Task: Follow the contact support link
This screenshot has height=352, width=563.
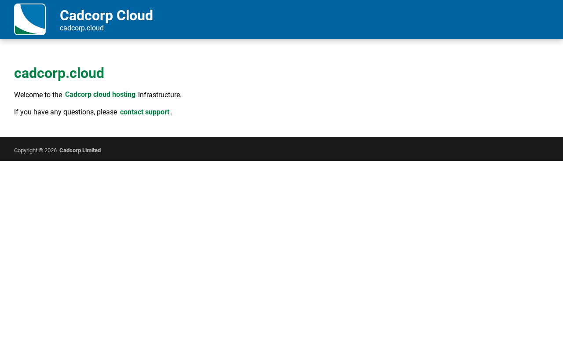Action: pyautogui.click(x=145, y=112)
